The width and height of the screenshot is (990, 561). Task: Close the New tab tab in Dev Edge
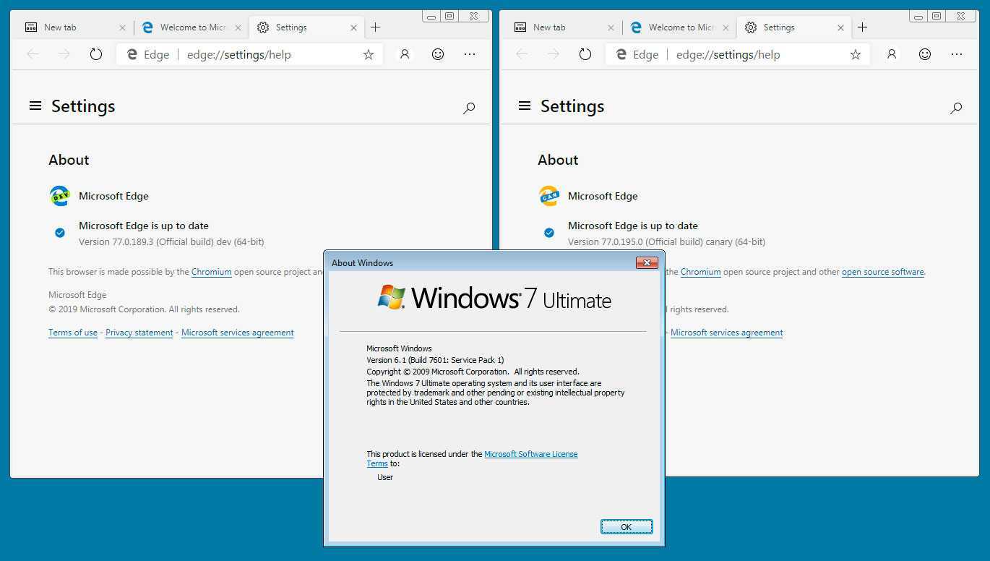click(x=122, y=28)
